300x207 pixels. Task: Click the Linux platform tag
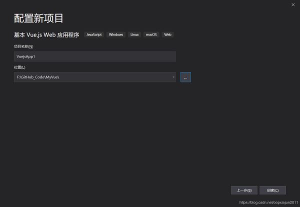click(134, 34)
